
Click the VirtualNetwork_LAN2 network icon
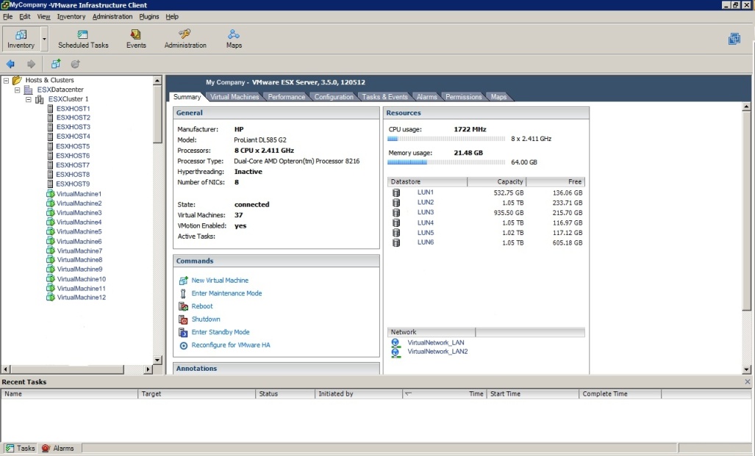396,352
